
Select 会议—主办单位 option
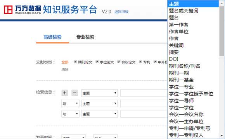pyautogui.click(x=193, y=121)
